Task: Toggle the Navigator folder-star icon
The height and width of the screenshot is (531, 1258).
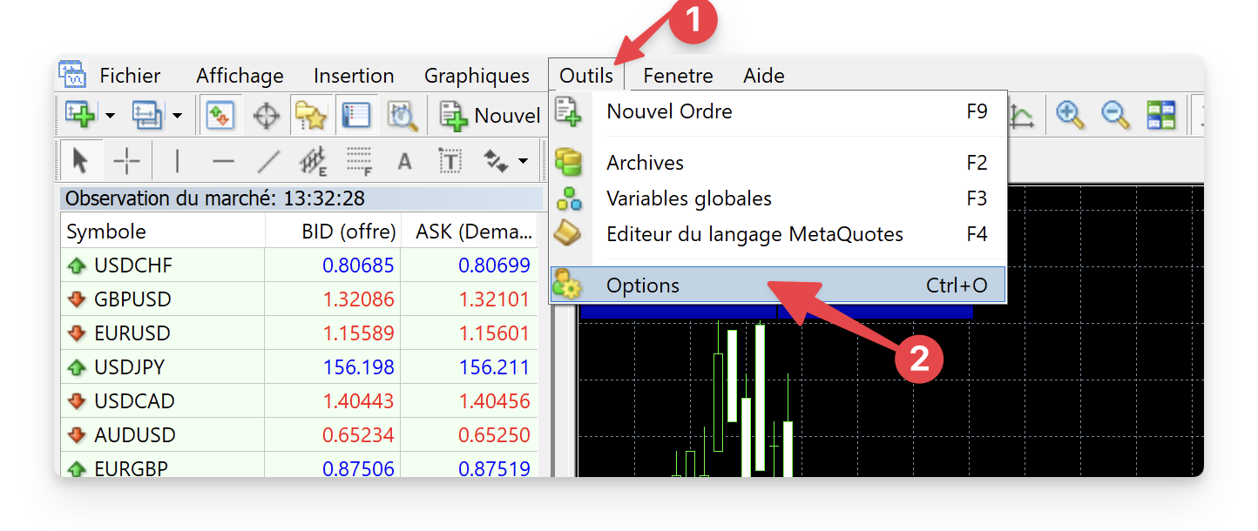Action: click(310, 115)
